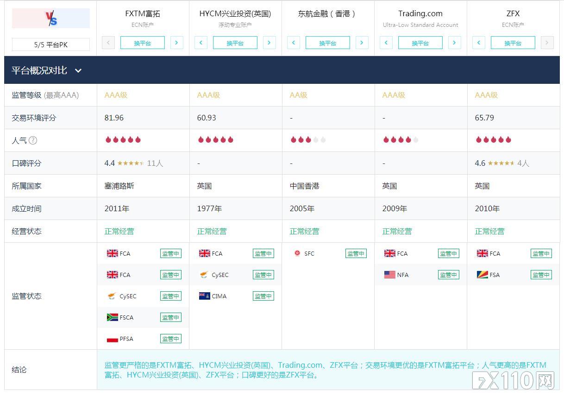Click Cayman flag next to CIMA
Screen dimensions: 564x396
(205, 296)
